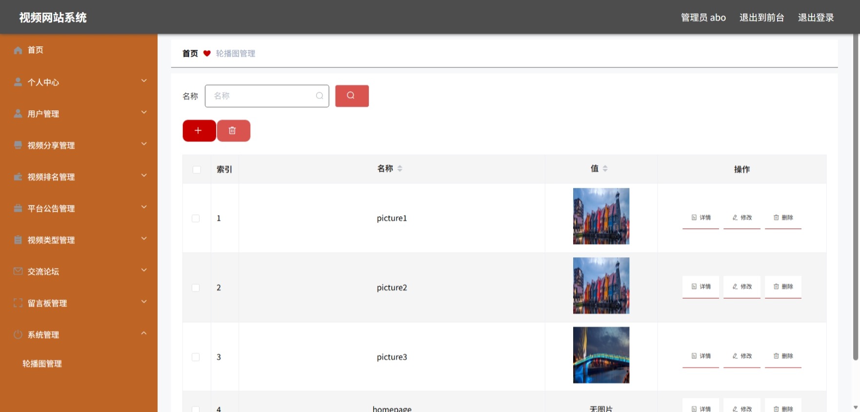Click the red heart breadcrumb separator
The height and width of the screenshot is (412, 860).
207,54
